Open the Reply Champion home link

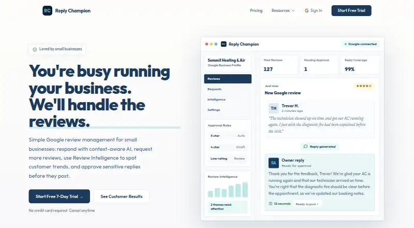pyautogui.click(x=67, y=10)
